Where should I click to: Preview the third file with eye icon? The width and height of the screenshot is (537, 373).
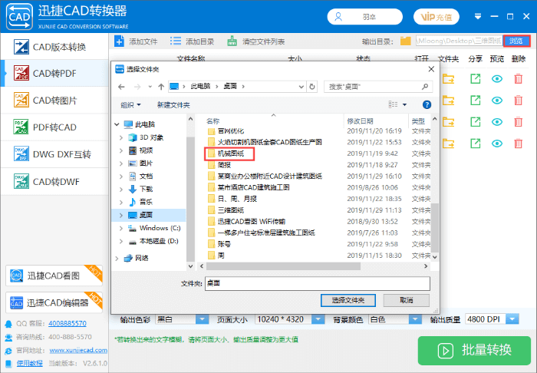[497, 122]
